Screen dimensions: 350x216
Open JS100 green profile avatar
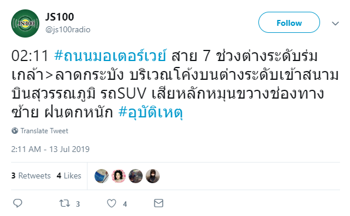click(x=25, y=23)
